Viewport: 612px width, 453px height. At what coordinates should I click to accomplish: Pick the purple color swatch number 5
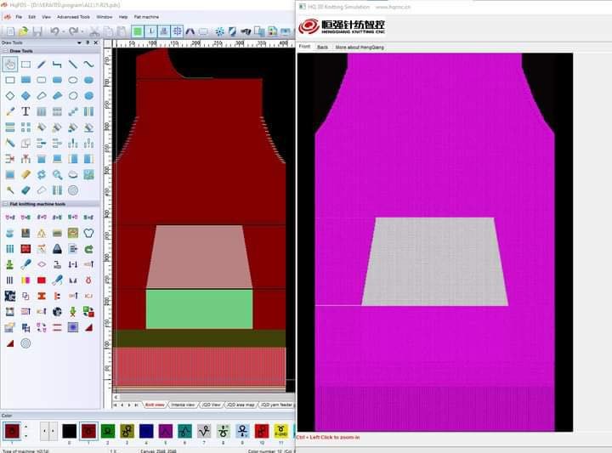(x=165, y=431)
